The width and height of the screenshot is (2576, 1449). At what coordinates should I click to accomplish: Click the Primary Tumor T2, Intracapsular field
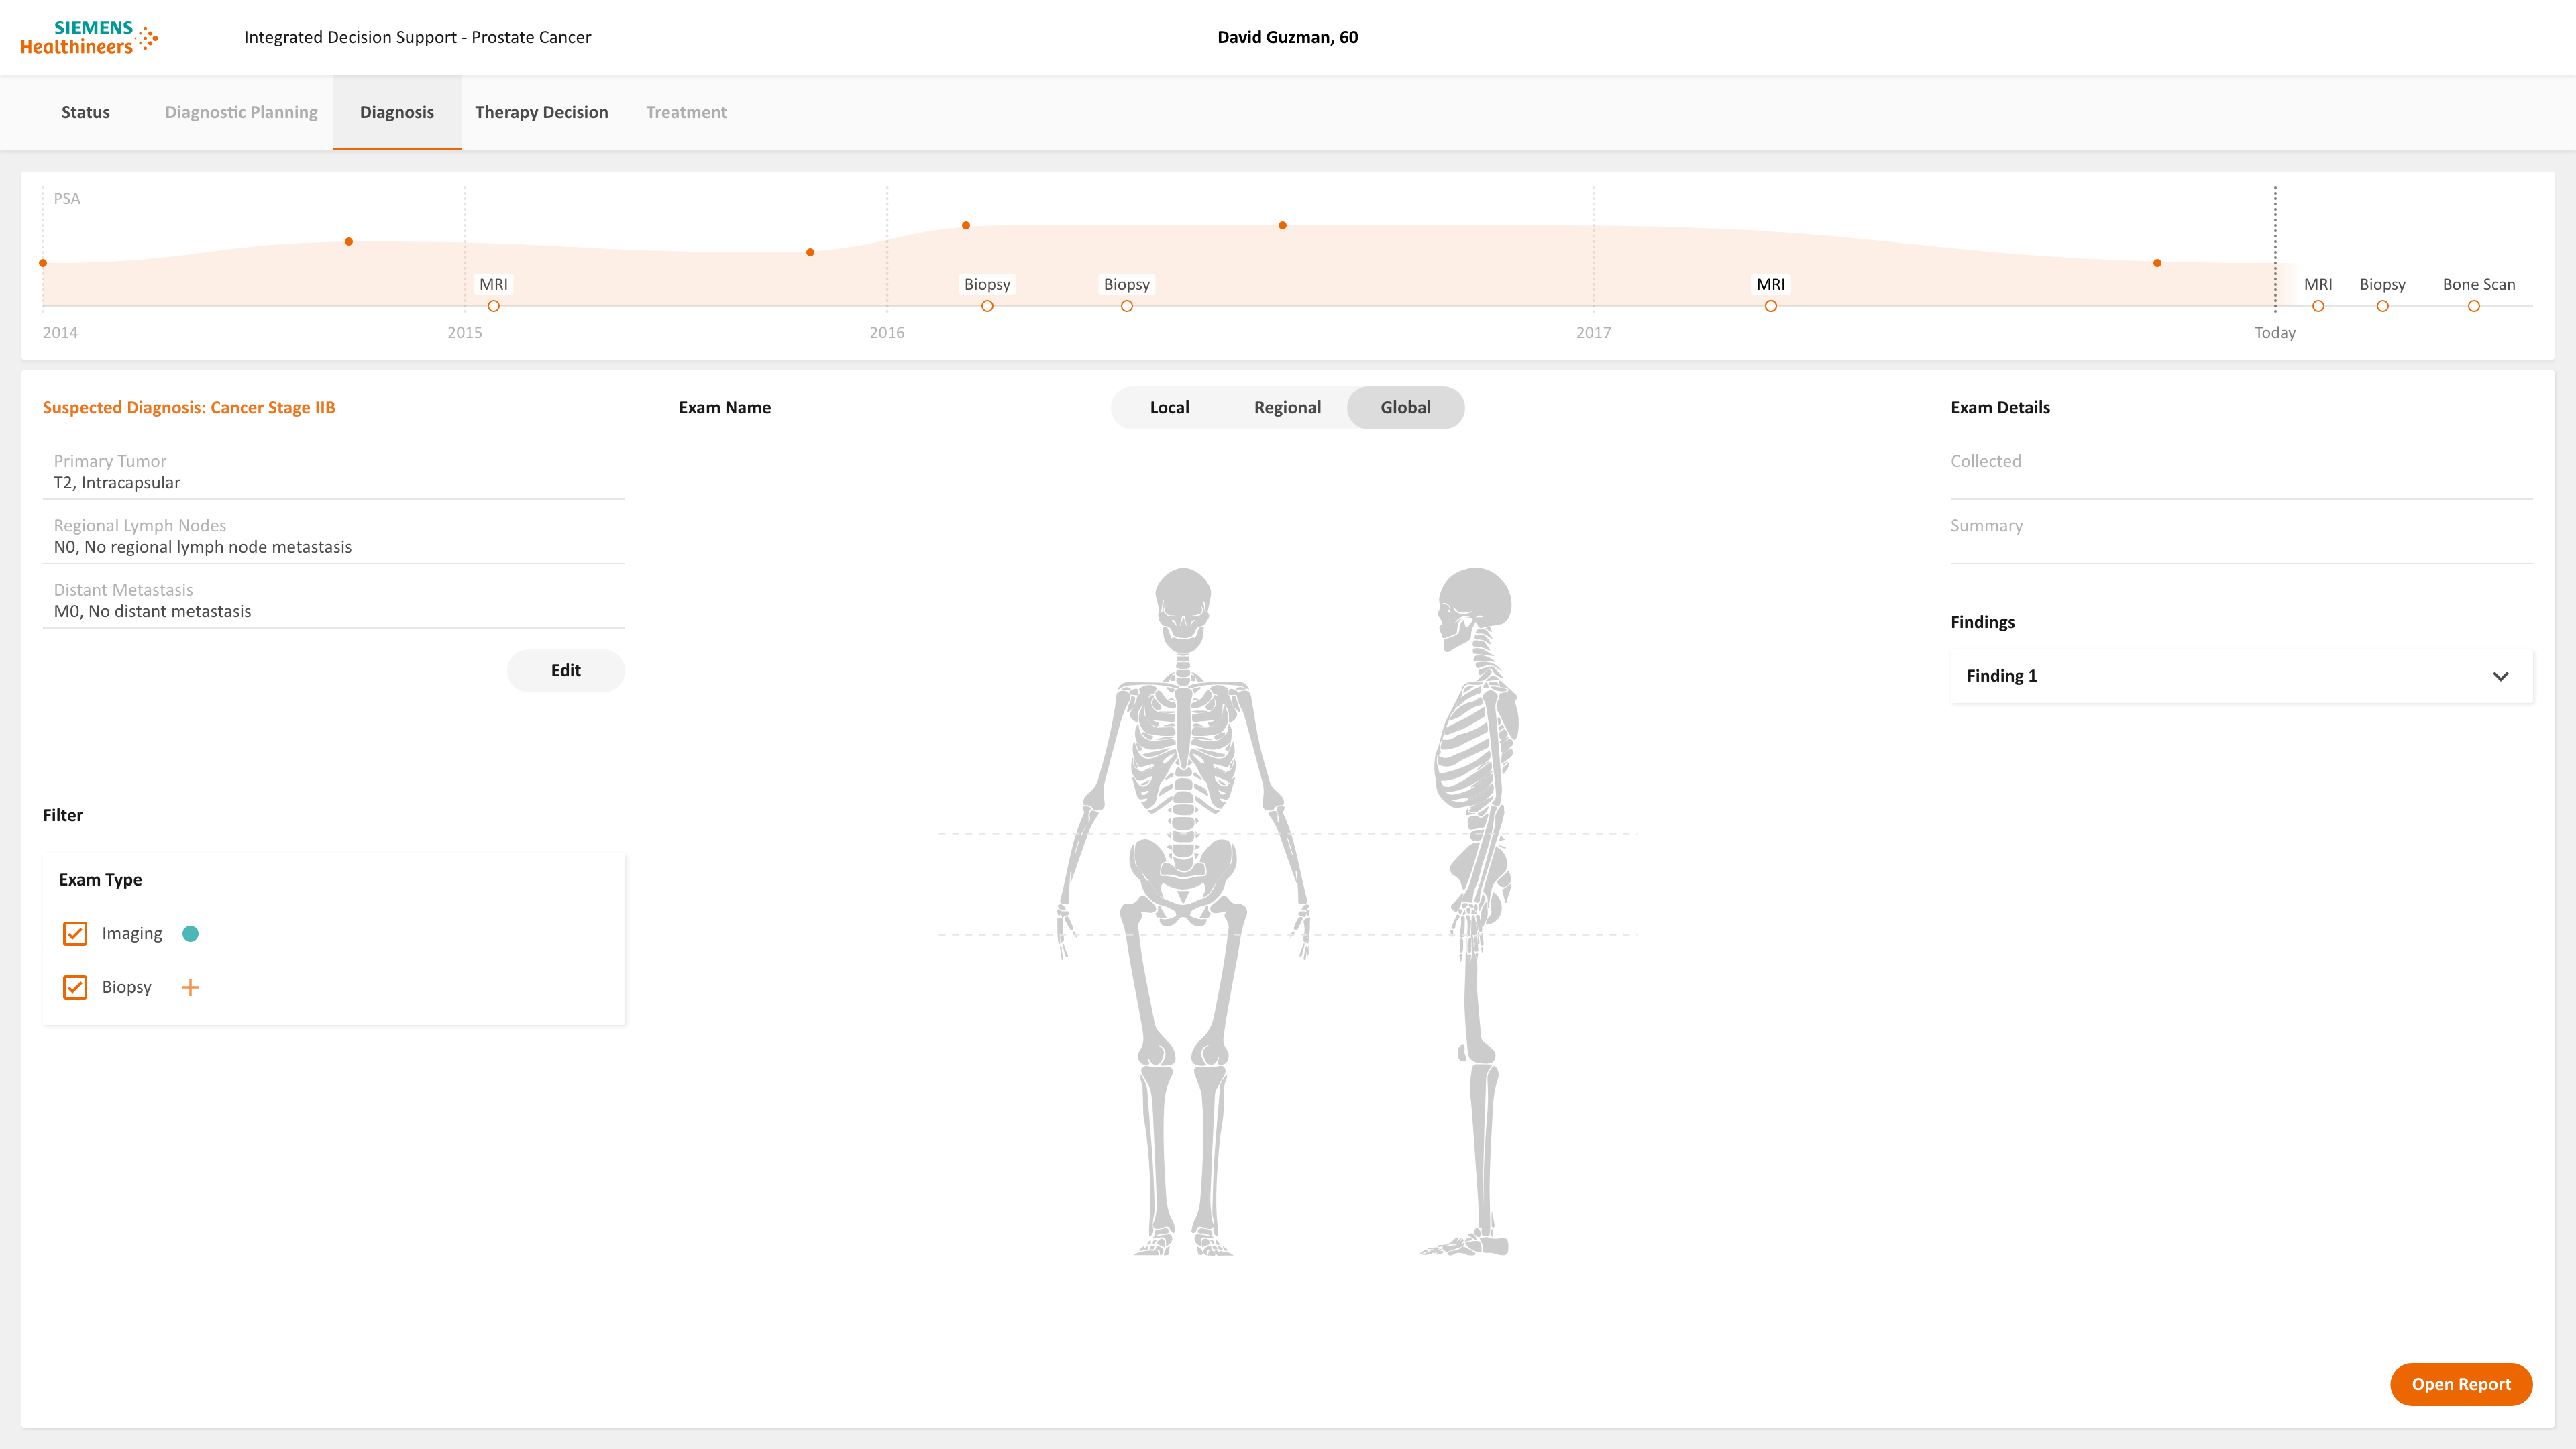click(x=334, y=472)
